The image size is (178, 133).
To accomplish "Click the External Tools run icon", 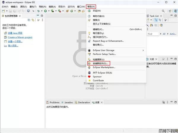I will point(60,11).
